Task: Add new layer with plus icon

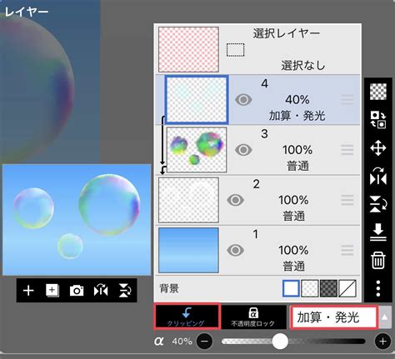Action: coord(28,291)
